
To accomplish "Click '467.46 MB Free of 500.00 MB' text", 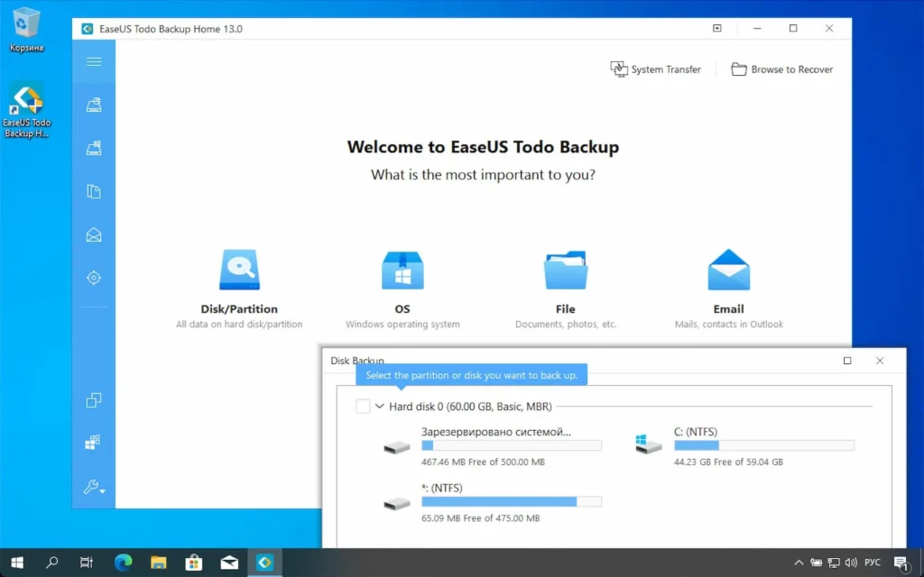I will (484, 463).
